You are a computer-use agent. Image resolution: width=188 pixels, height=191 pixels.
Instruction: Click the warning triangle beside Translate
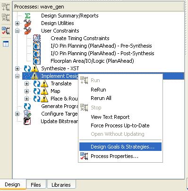point(44,83)
